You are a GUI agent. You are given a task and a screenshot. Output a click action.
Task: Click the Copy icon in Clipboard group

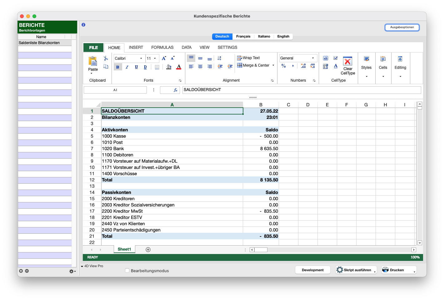tap(106, 66)
